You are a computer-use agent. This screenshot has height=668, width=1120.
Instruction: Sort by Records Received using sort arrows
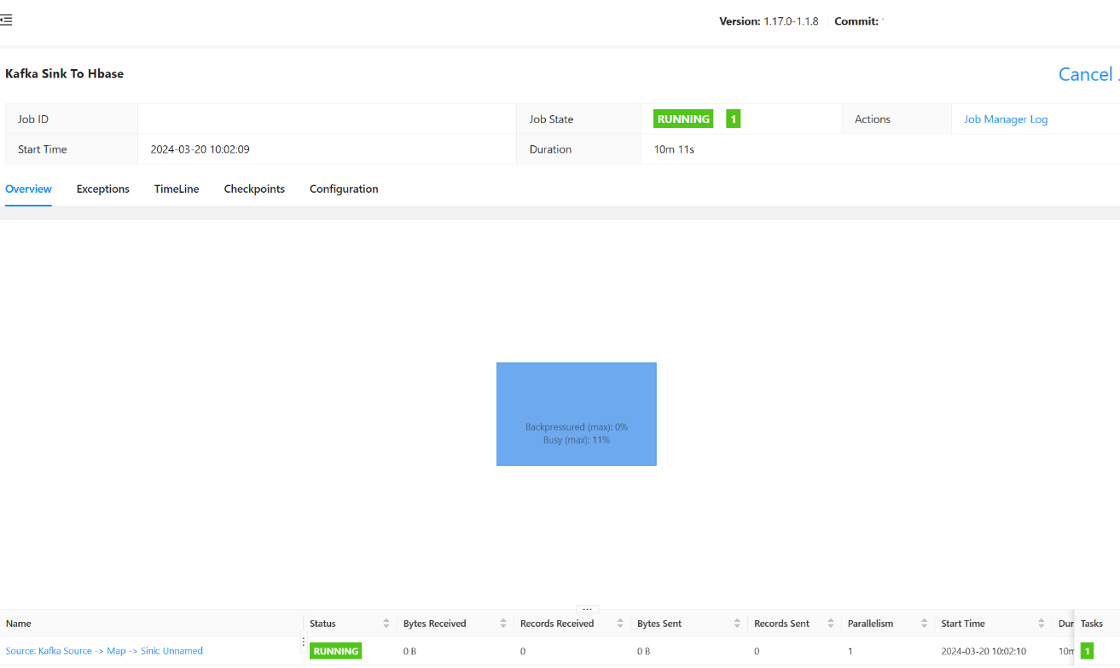click(620, 624)
